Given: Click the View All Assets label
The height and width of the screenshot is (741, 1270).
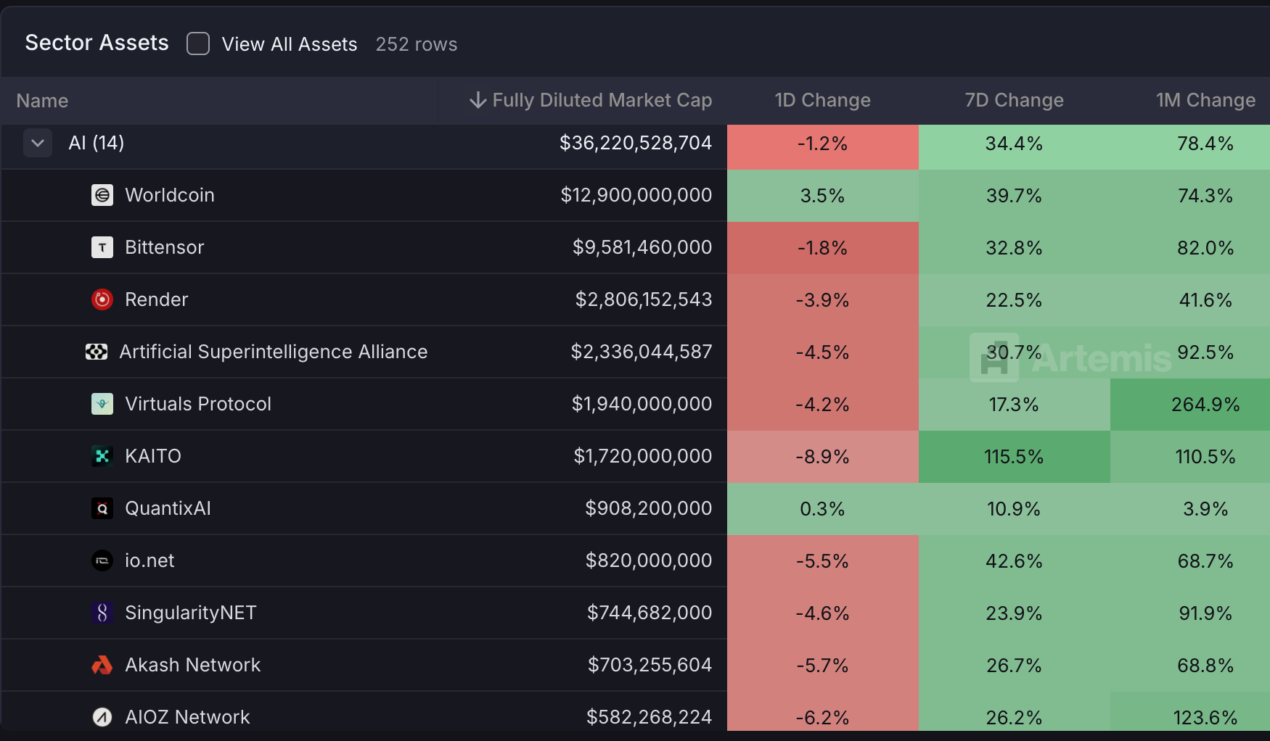Looking at the screenshot, I should (290, 44).
